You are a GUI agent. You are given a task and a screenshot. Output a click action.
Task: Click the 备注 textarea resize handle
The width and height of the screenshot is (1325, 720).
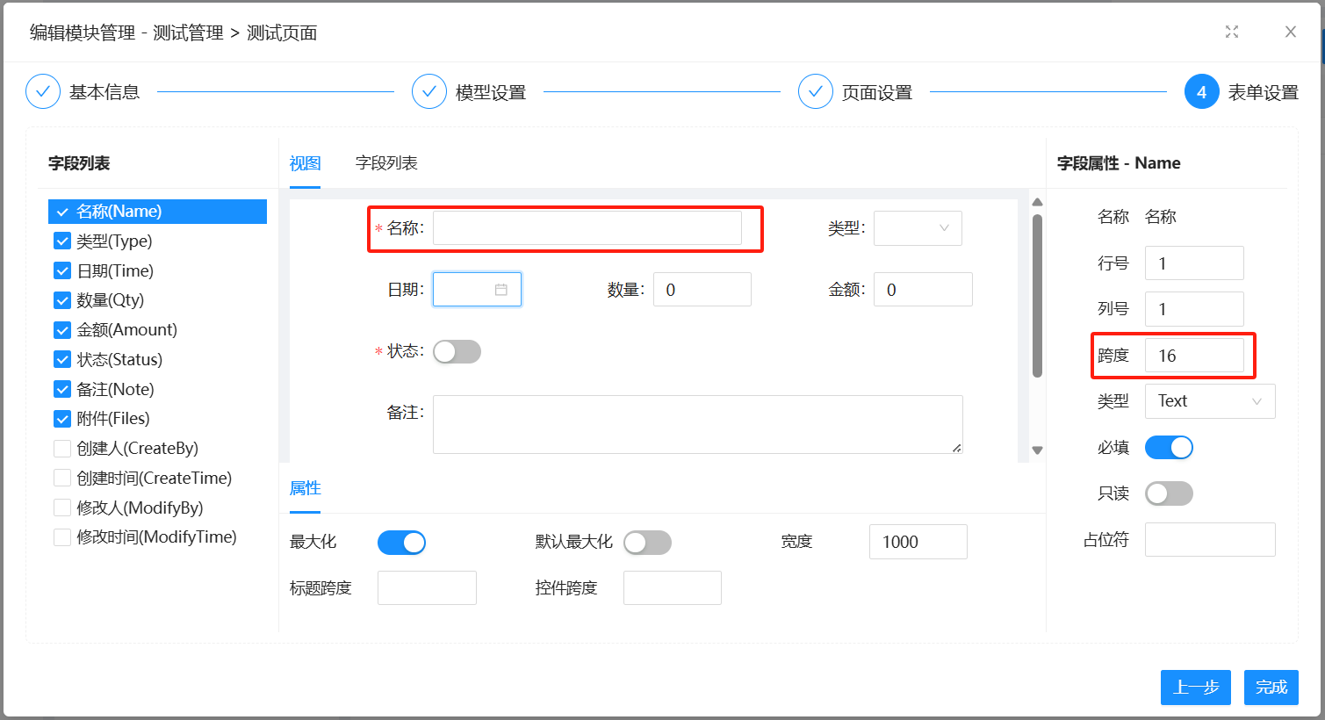tap(956, 448)
